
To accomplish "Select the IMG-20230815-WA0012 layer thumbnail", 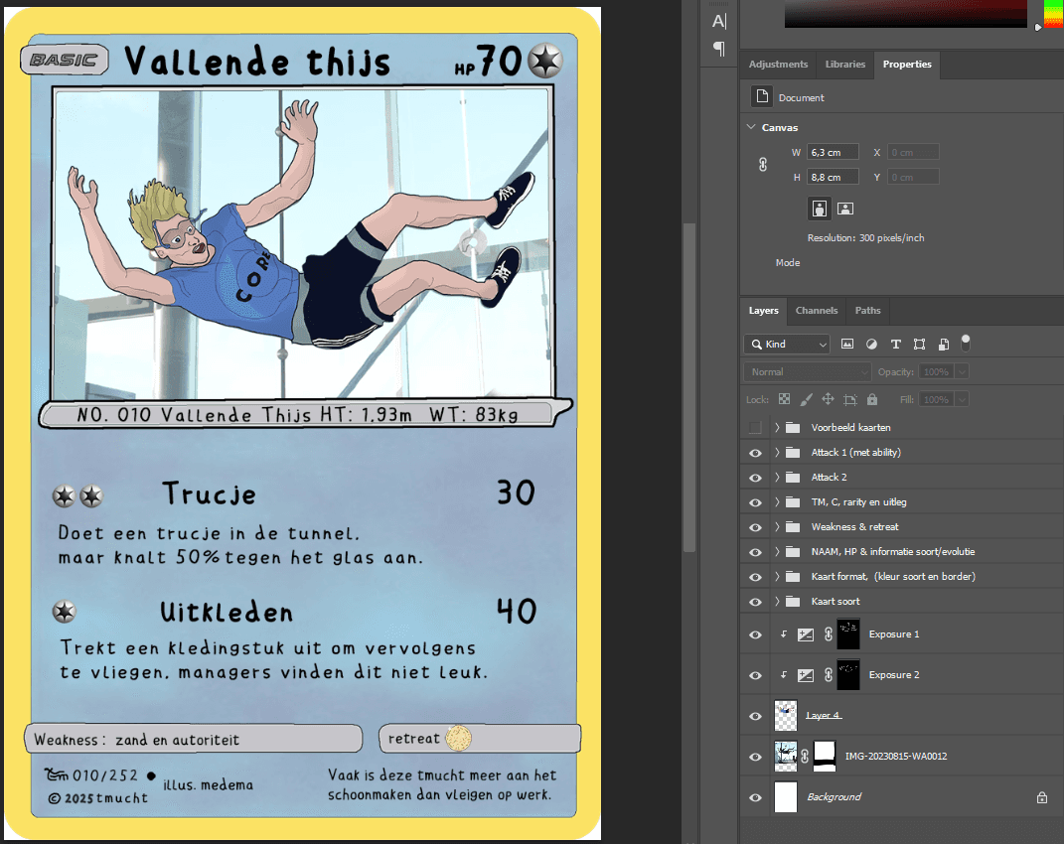I will pos(786,756).
